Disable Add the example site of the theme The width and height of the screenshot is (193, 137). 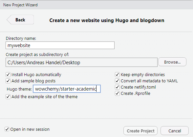pos(8,96)
